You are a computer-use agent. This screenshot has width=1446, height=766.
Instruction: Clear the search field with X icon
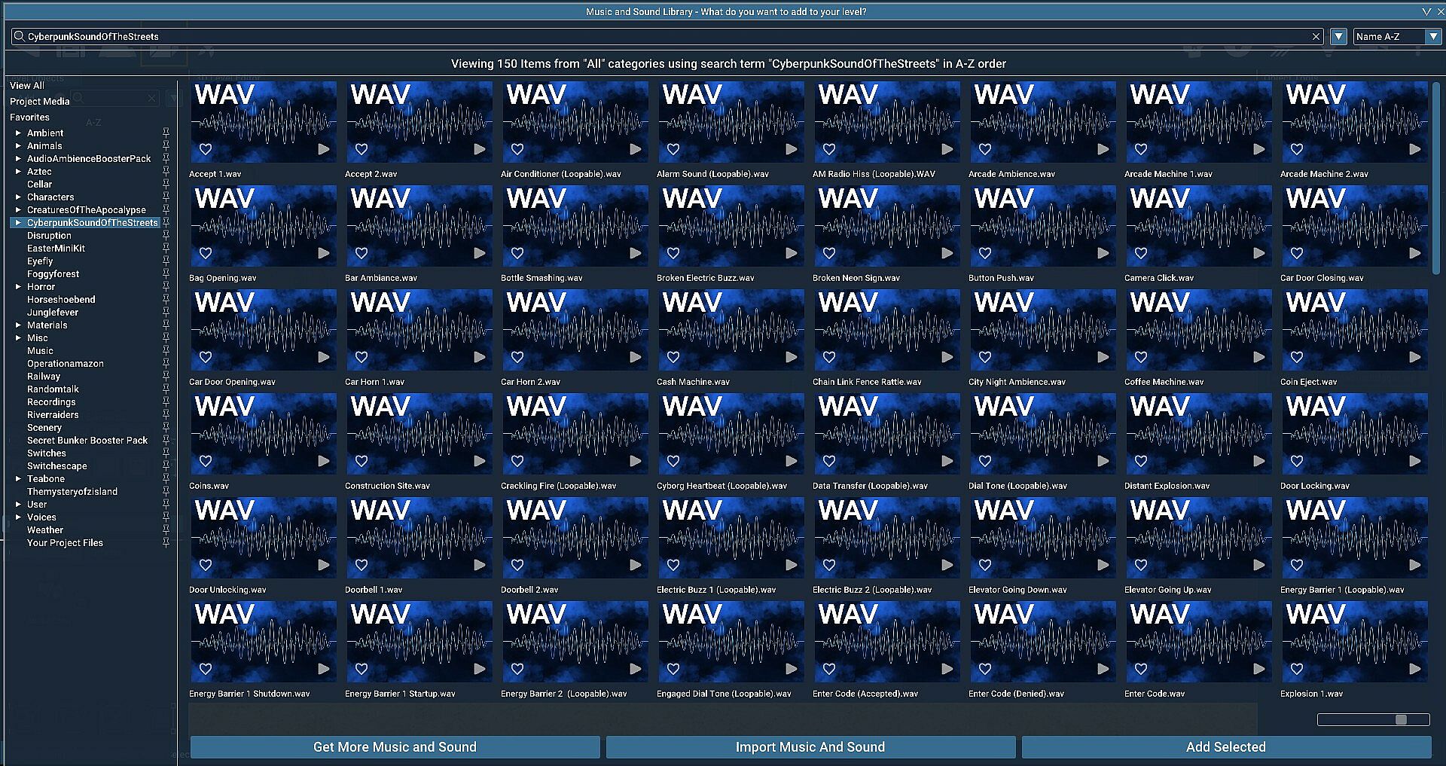(x=1316, y=36)
